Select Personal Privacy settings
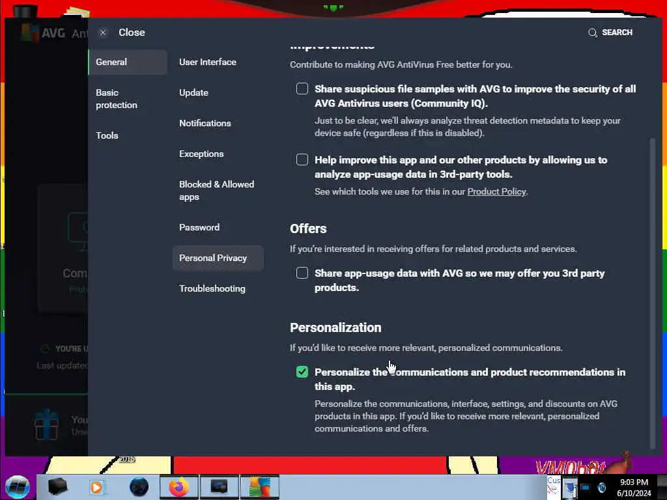The height and width of the screenshot is (500, 667). pyautogui.click(x=218, y=258)
